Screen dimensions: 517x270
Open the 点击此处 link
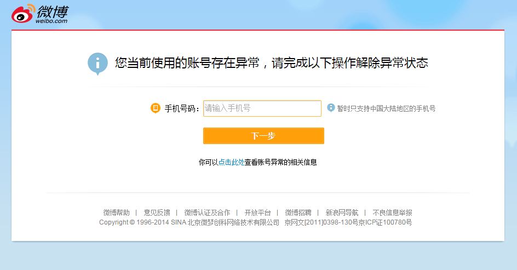(x=231, y=162)
